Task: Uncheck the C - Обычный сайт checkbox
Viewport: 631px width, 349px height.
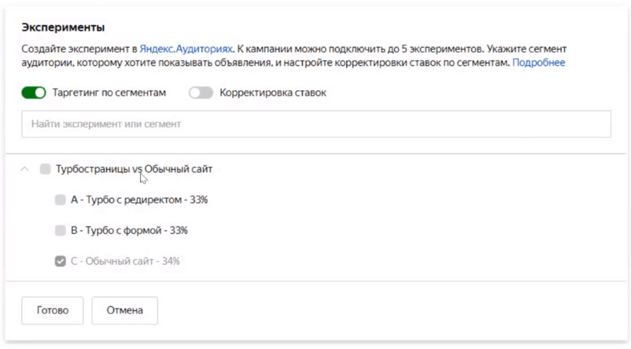Action: tap(60, 261)
